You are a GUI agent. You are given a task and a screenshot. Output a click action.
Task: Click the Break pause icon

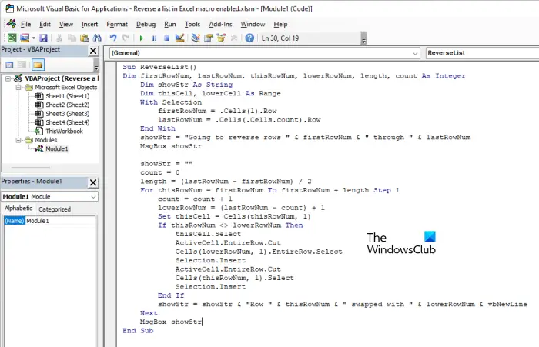[154, 38]
